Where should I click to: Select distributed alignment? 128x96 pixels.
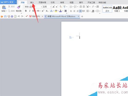[83, 11]
